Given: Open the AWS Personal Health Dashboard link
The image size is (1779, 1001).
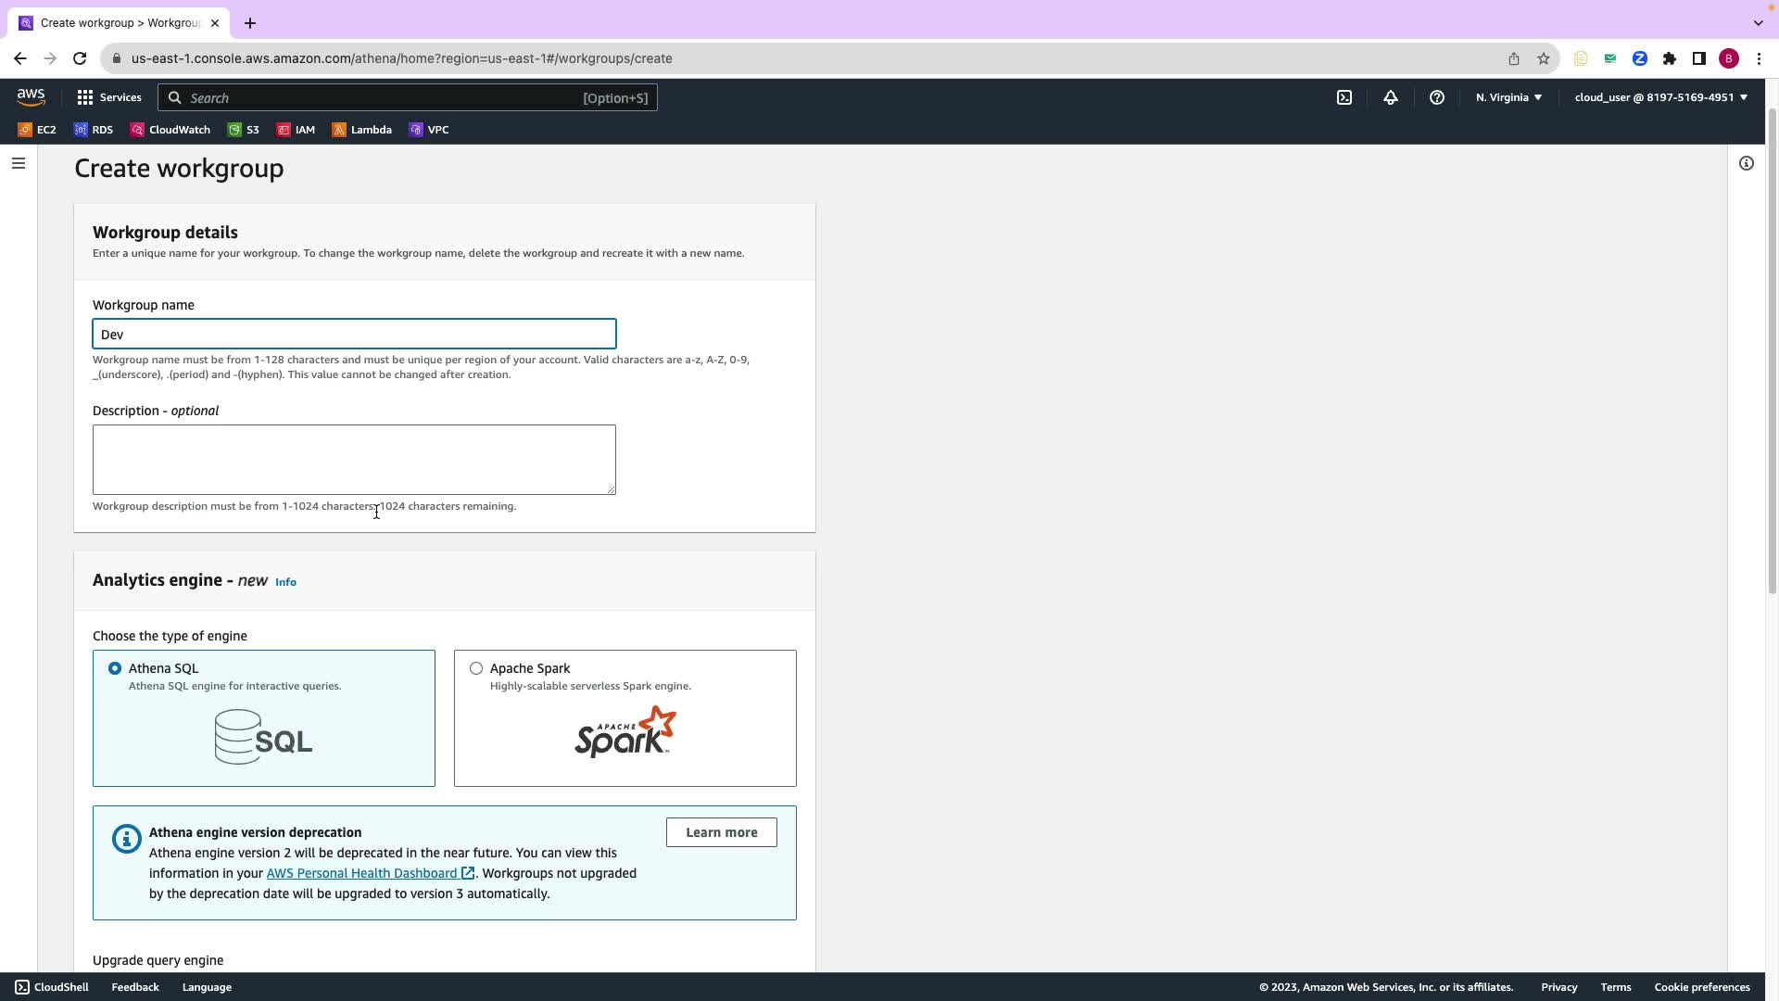Looking at the screenshot, I should coord(361,873).
